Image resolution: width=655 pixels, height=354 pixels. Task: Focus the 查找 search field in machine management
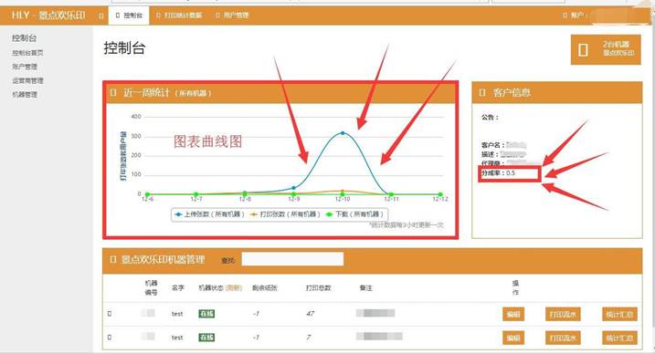[292, 259]
